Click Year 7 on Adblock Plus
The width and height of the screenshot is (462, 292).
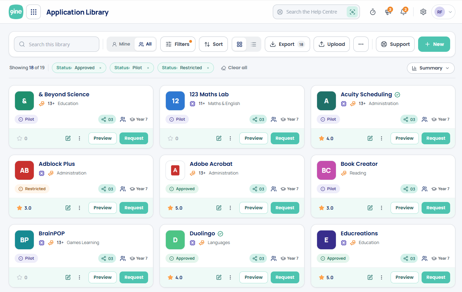point(139,189)
